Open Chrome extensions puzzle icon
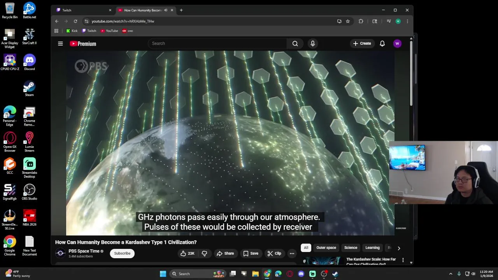Viewport: 498px width, 280px height. pyautogui.click(x=361, y=21)
